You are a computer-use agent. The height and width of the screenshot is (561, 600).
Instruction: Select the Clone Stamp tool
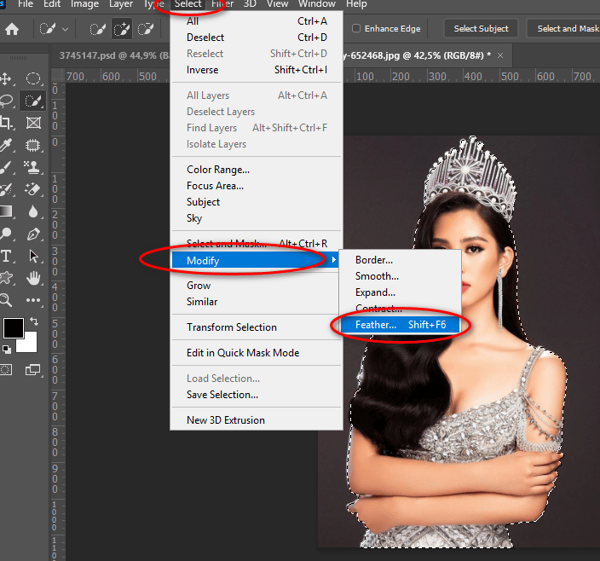point(34,168)
